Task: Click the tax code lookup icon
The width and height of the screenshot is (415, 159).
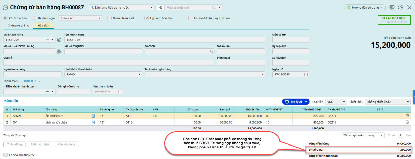Action: [x=59, y=52]
